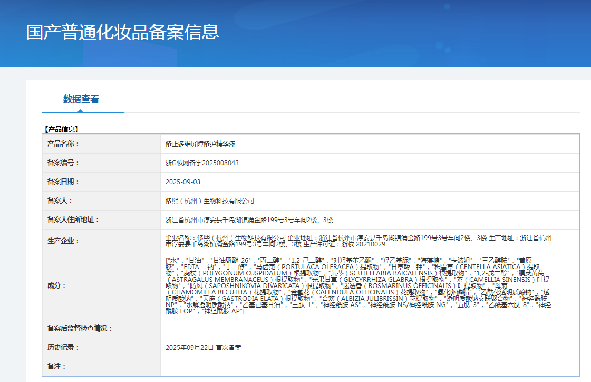
Task: Switch to the 数据查看 tab
Action: coord(81,99)
